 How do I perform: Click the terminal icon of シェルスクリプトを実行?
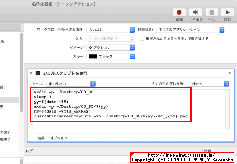[x=38, y=73]
